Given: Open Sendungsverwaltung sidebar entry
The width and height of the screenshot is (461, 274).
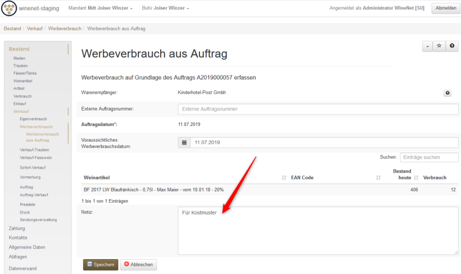Looking at the screenshot, I should 38,220.
